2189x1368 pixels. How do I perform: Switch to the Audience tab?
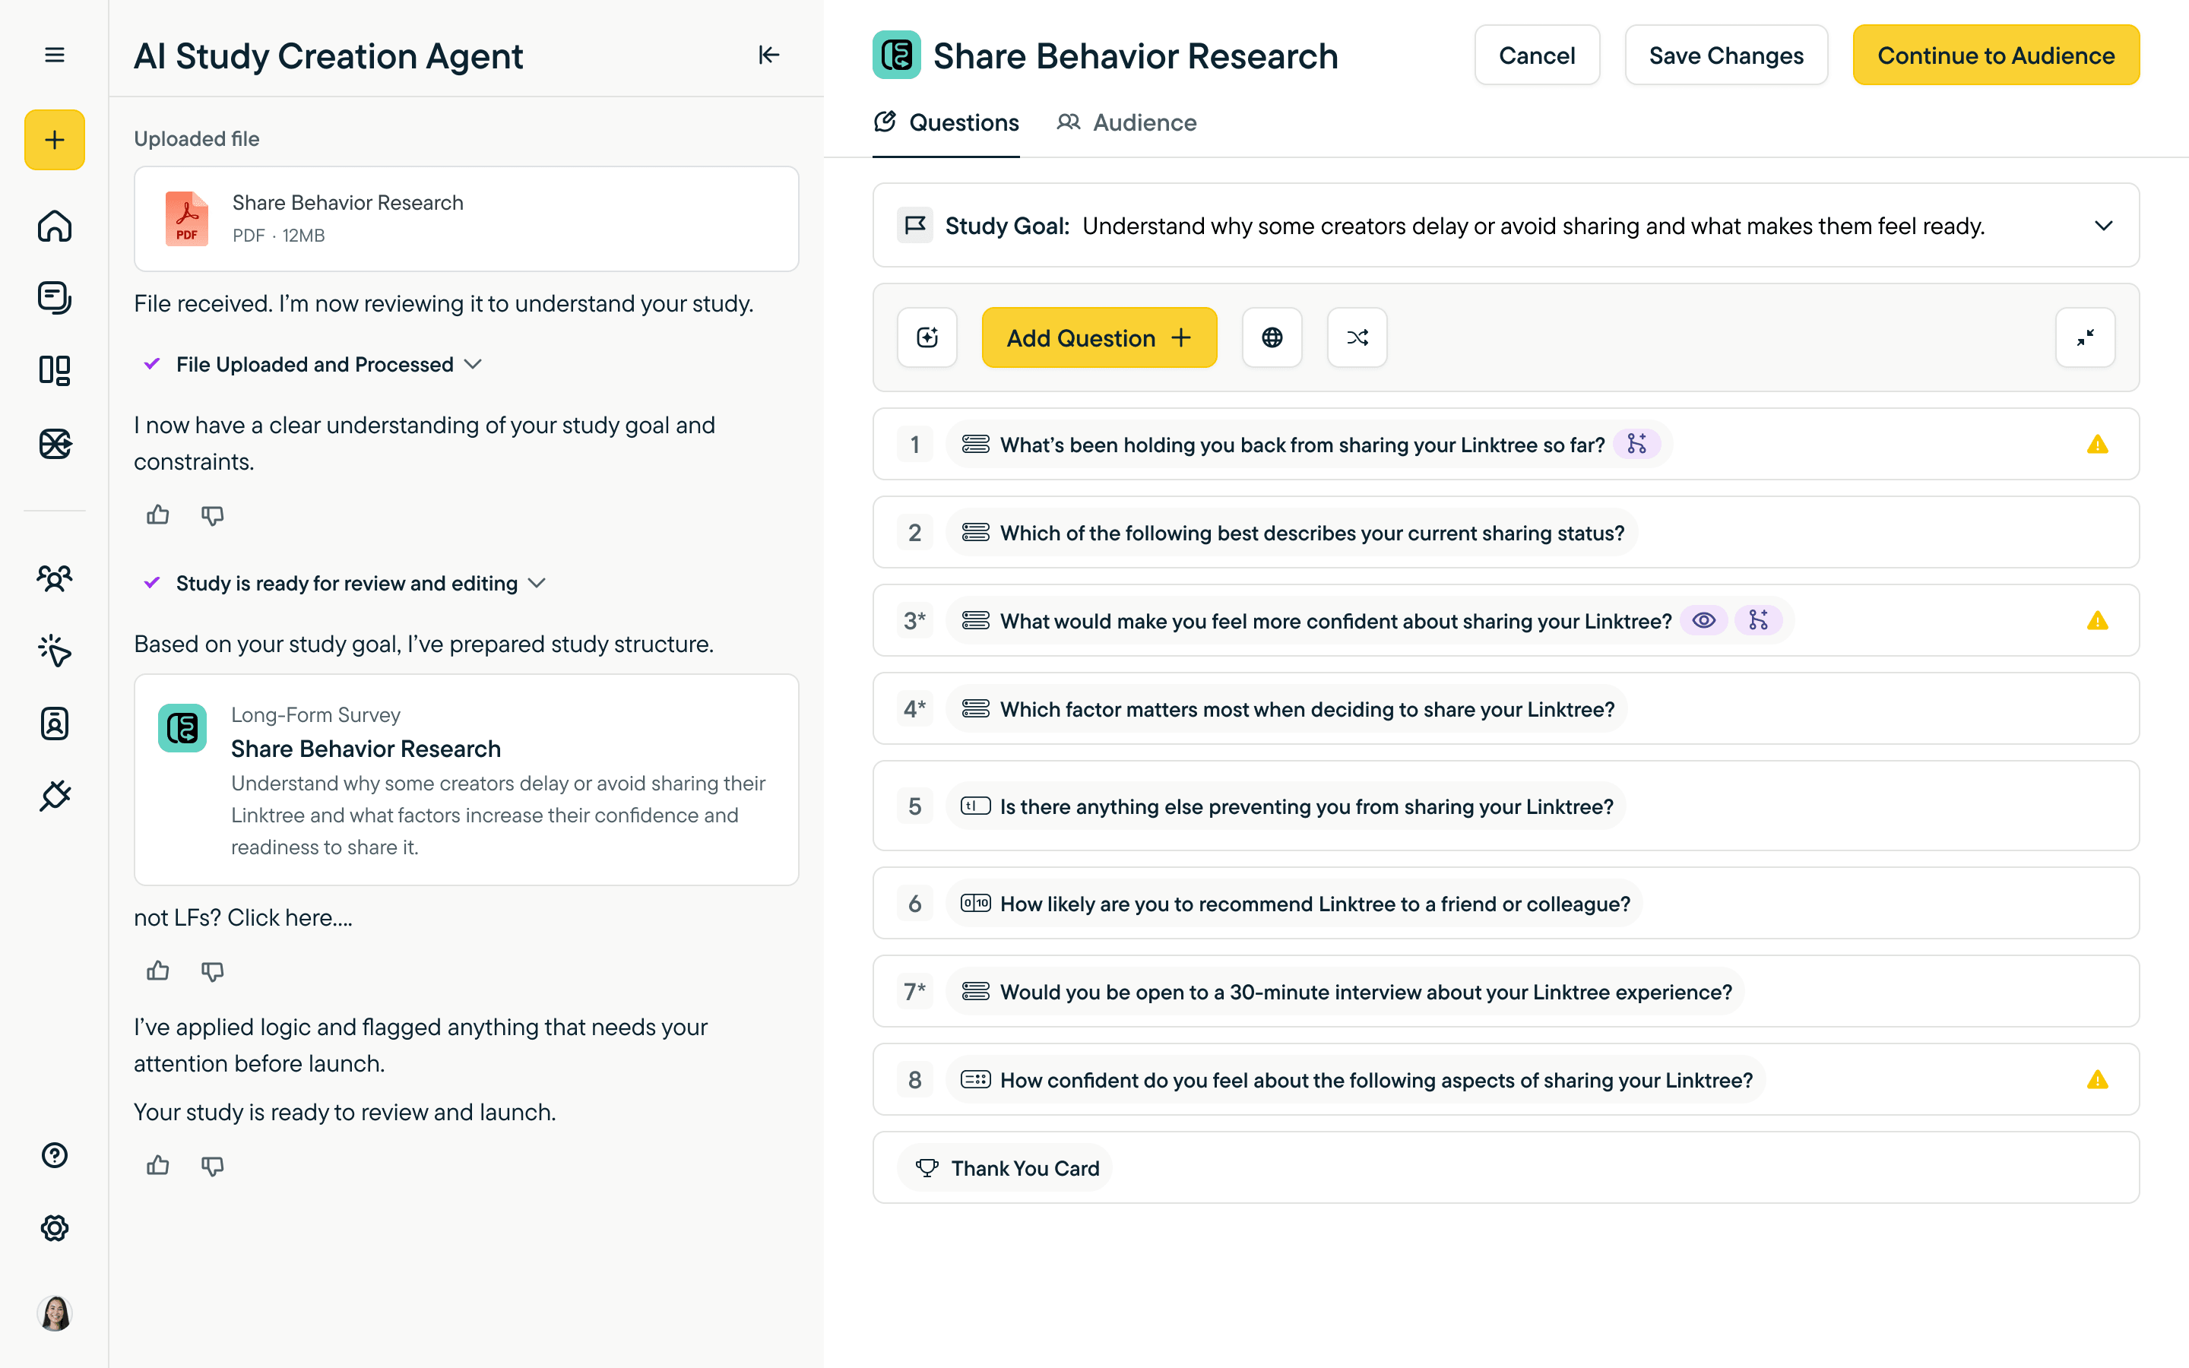tap(1126, 123)
